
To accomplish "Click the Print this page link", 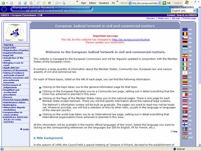I will pos(189,18).
